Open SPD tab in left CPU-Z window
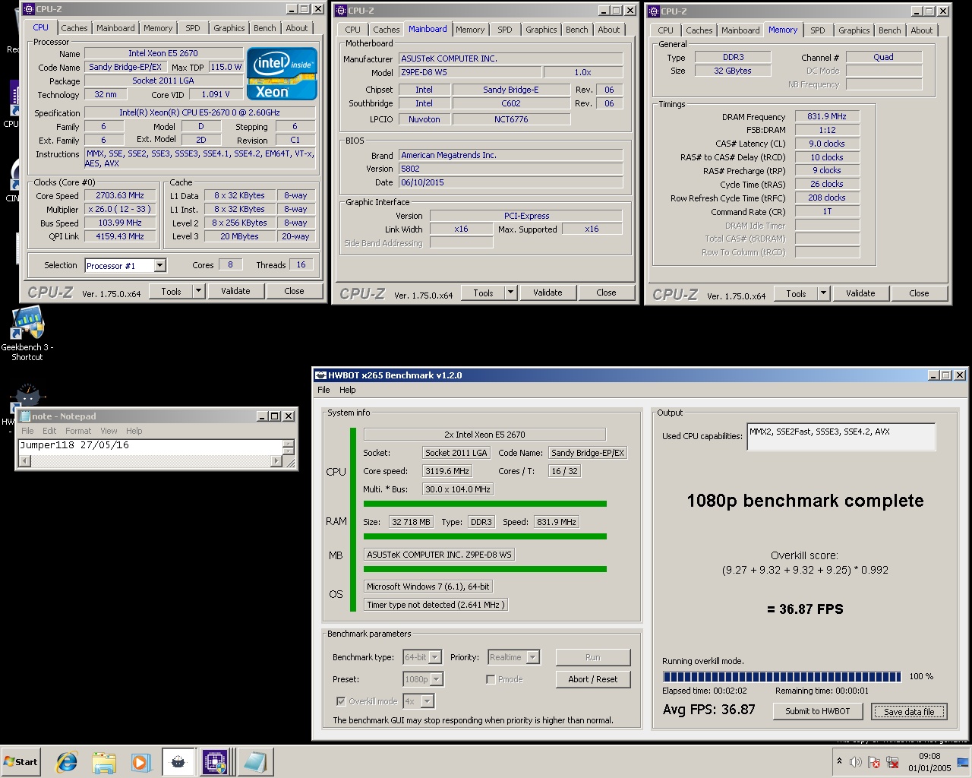Image resolution: width=972 pixels, height=778 pixels. [x=193, y=28]
